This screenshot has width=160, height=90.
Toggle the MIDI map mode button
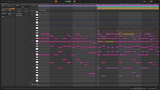coord(149,1)
